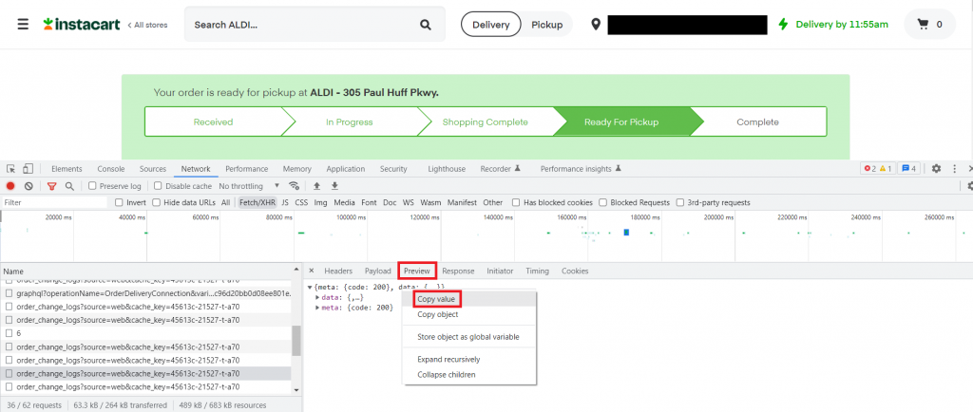Image resolution: width=973 pixels, height=412 pixels.
Task: Collapse the root meta/data JSON object
Action: point(310,288)
